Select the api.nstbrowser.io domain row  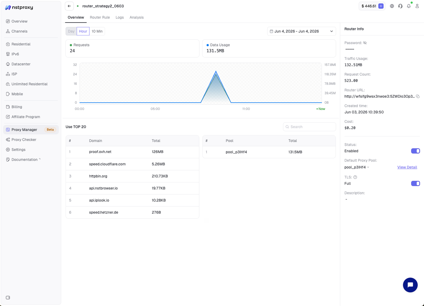[132, 188]
